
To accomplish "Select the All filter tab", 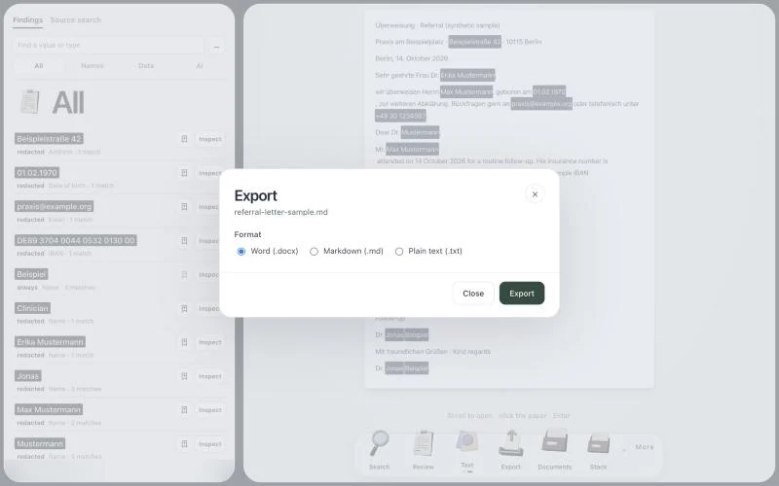I will coord(39,65).
